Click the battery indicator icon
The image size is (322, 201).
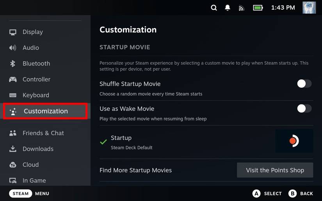tap(258, 8)
